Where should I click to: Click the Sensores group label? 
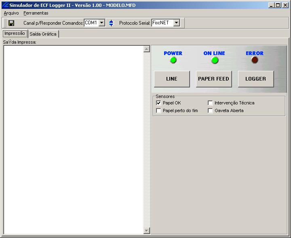pos(165,96)
